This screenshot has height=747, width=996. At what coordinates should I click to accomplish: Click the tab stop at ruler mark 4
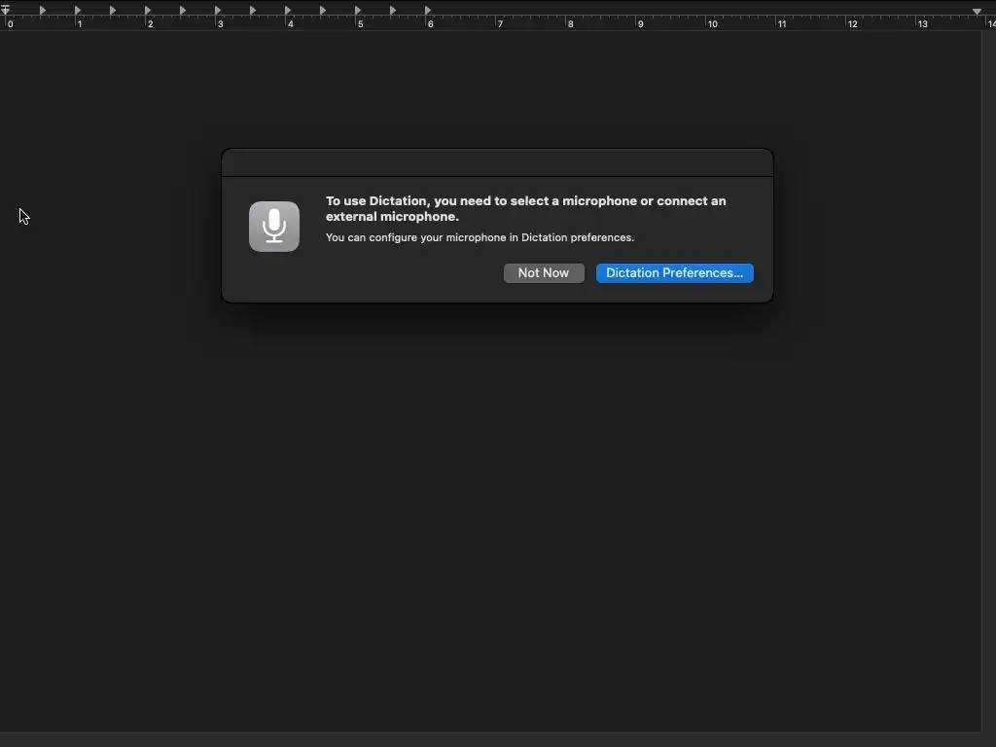(x=288, y=10)
